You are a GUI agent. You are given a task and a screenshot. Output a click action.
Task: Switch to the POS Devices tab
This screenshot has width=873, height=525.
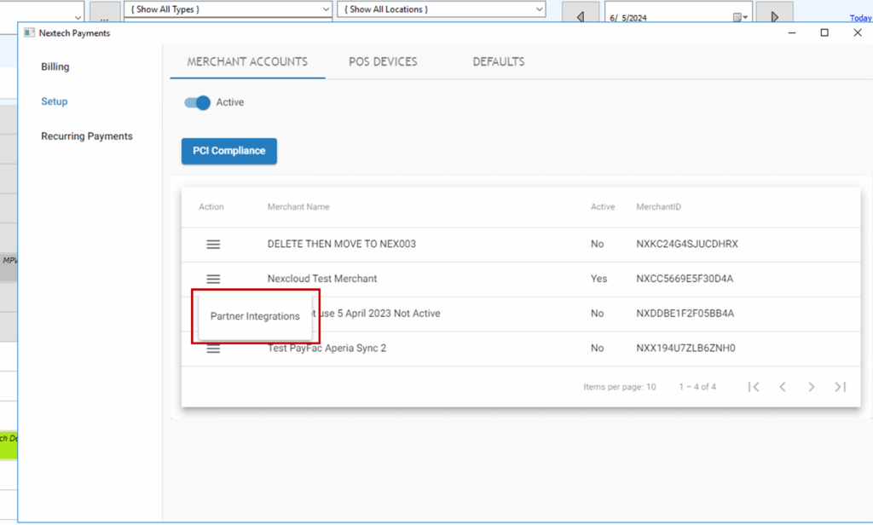(383, 61)
